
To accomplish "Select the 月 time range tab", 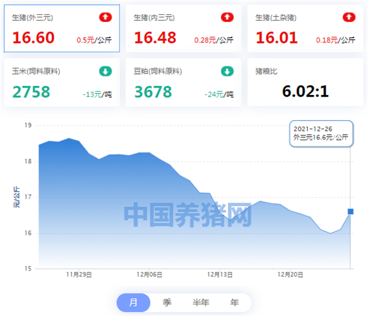I will click(133, 303).
